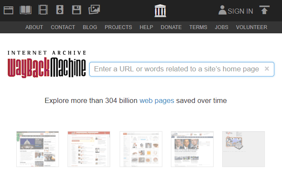Open the Software floppy disk icon

click(x=76, y=10)
